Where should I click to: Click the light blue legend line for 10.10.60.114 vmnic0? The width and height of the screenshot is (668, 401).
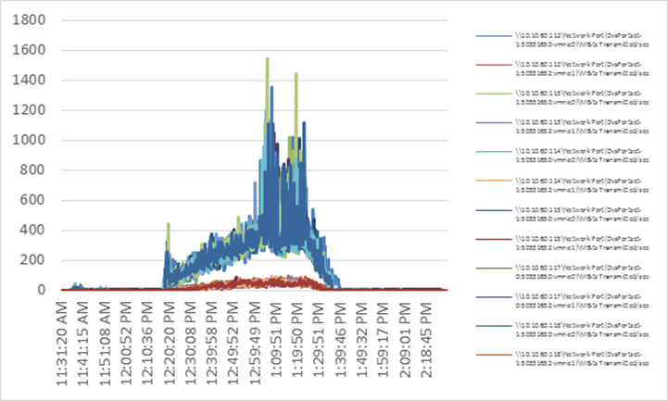(x=494, y=152)
